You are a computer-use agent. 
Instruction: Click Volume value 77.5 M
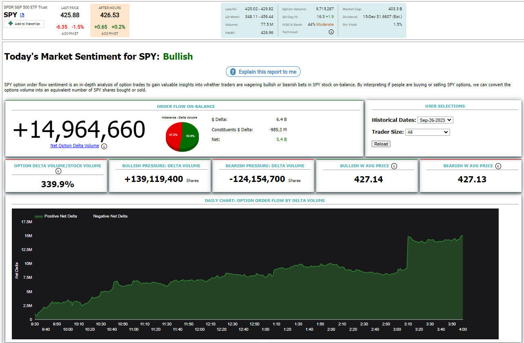click(267, 25)
